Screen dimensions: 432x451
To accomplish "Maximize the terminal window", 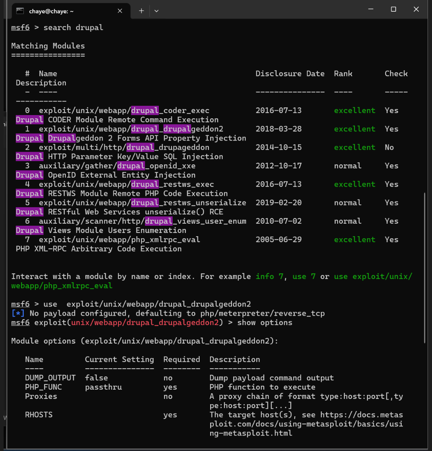I will [x=394, y=9].
